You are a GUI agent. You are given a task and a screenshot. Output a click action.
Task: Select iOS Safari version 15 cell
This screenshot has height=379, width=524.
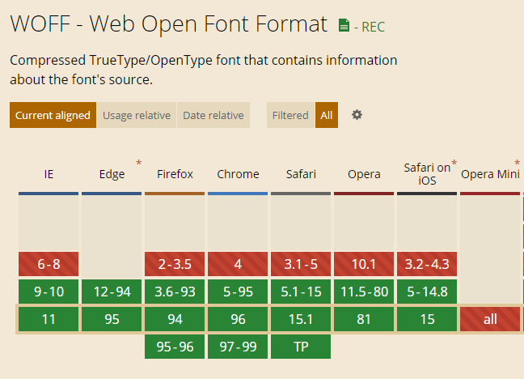(427, 319)
